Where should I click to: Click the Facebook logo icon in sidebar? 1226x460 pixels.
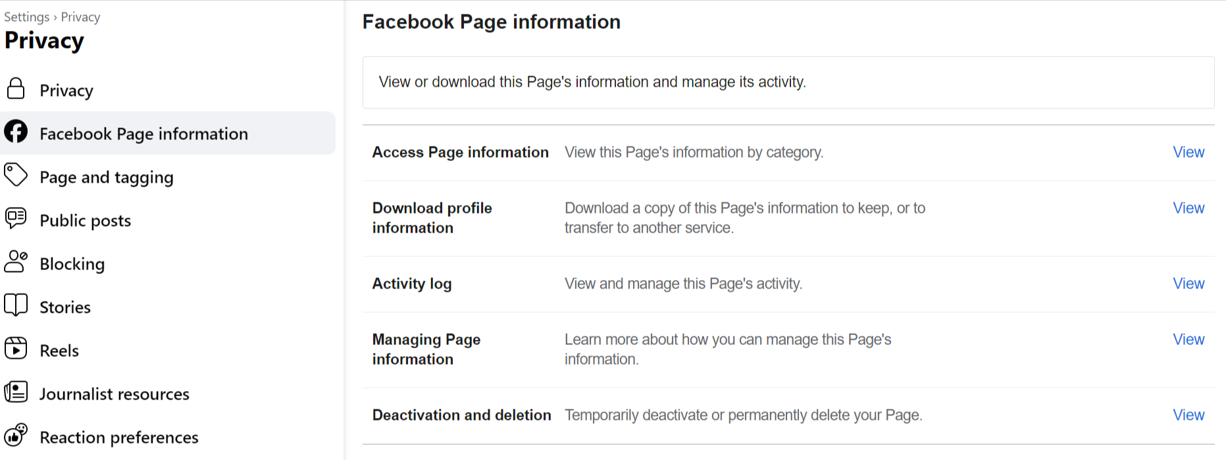16,132
